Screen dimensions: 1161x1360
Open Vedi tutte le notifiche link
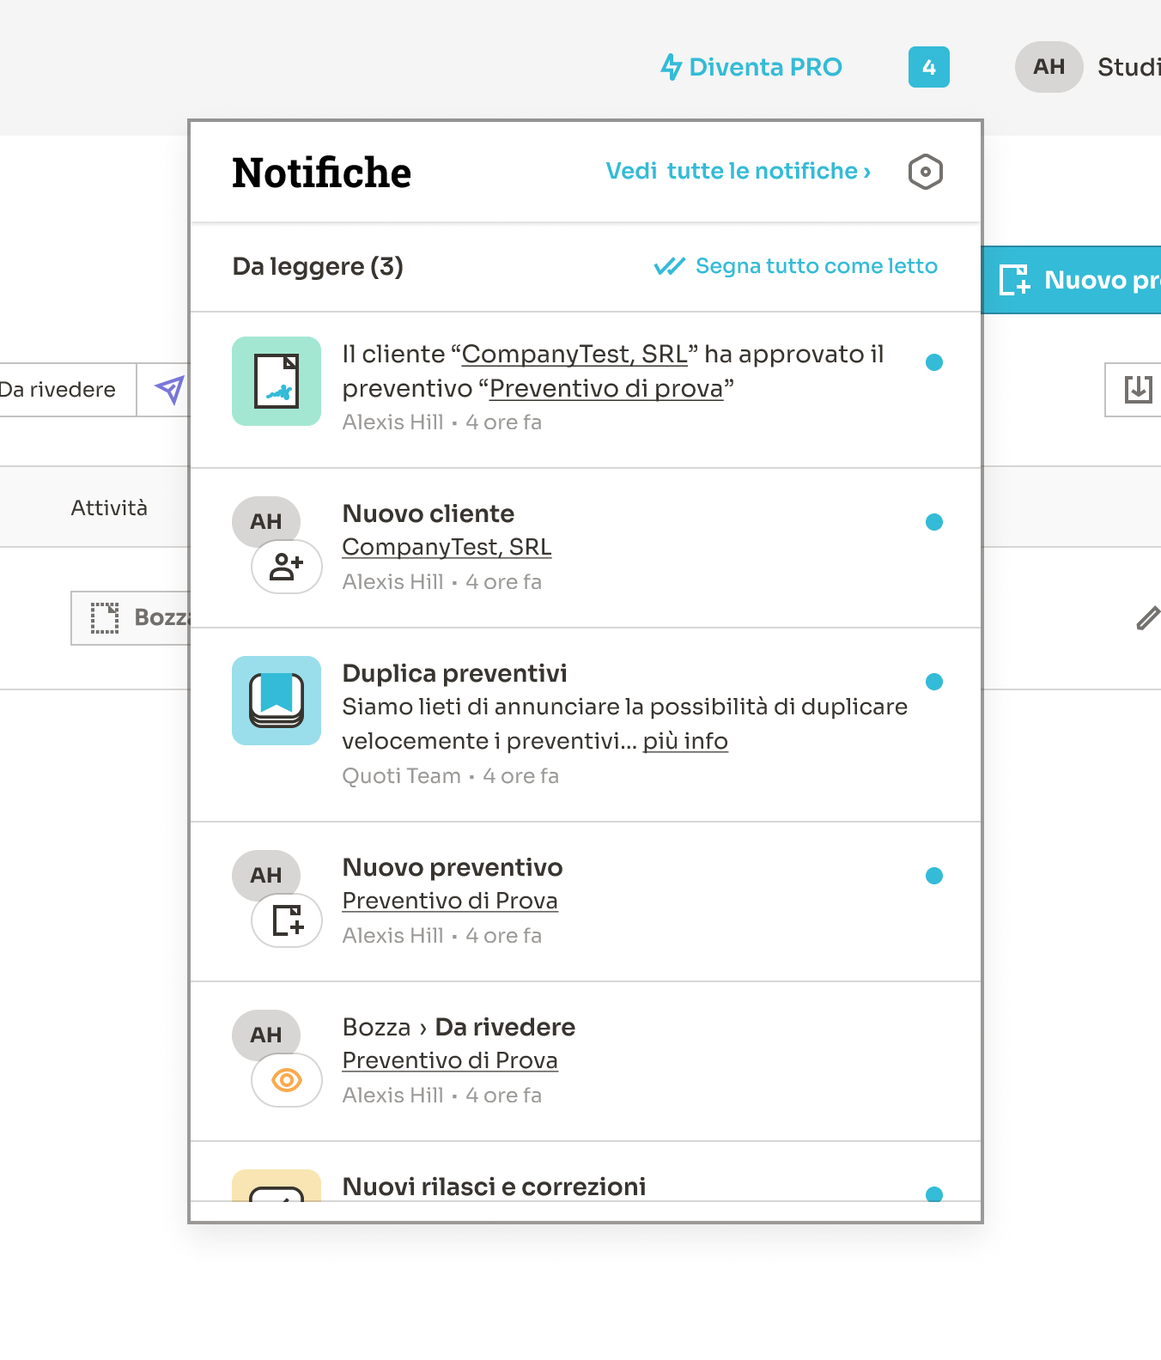[738, 171]
